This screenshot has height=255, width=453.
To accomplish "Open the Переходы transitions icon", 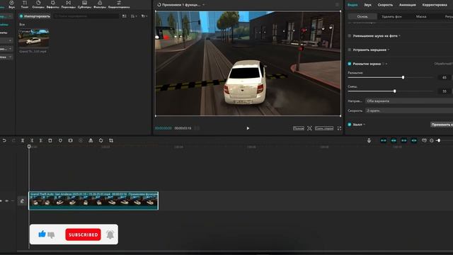I will click(x=68, y=4).
